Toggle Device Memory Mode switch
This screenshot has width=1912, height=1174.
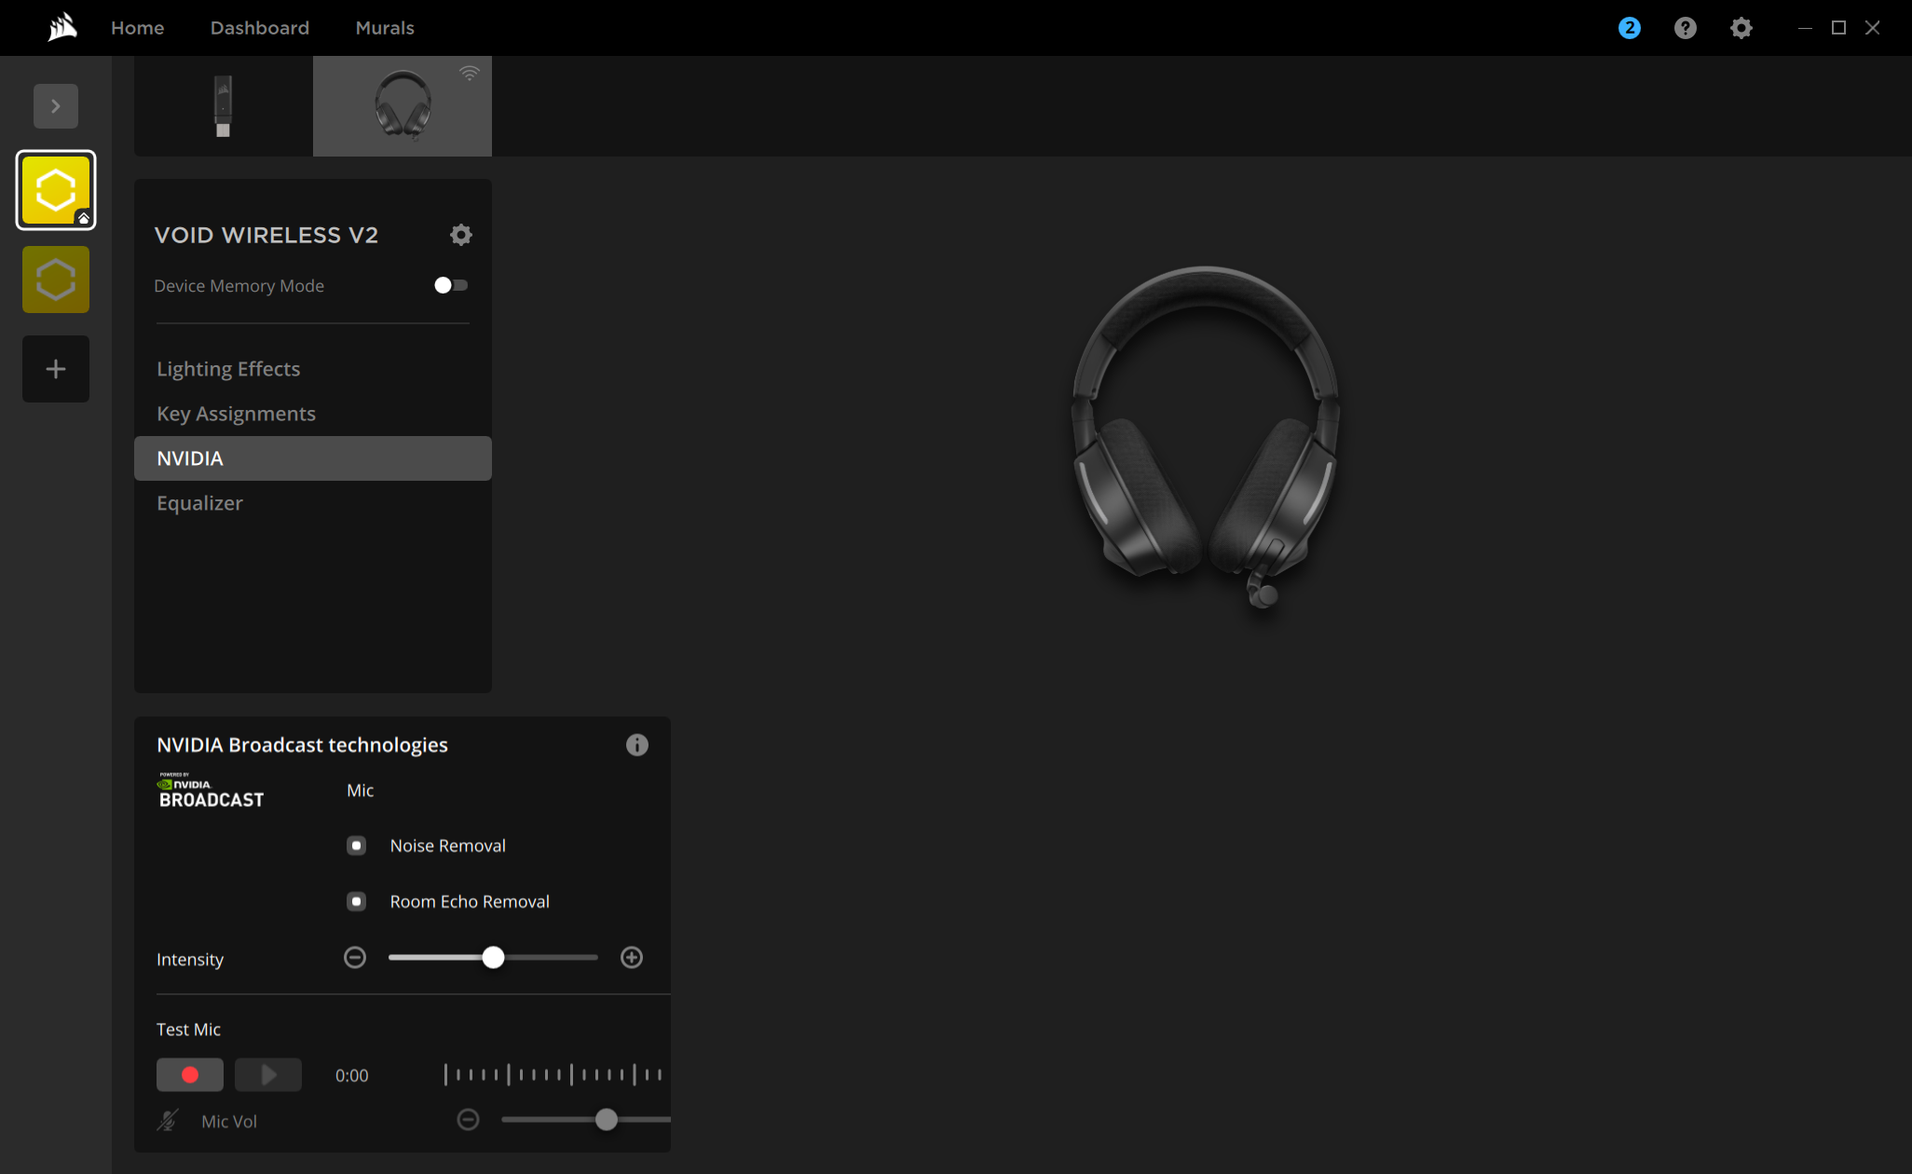pyautogui.click(x=451, y=285)
